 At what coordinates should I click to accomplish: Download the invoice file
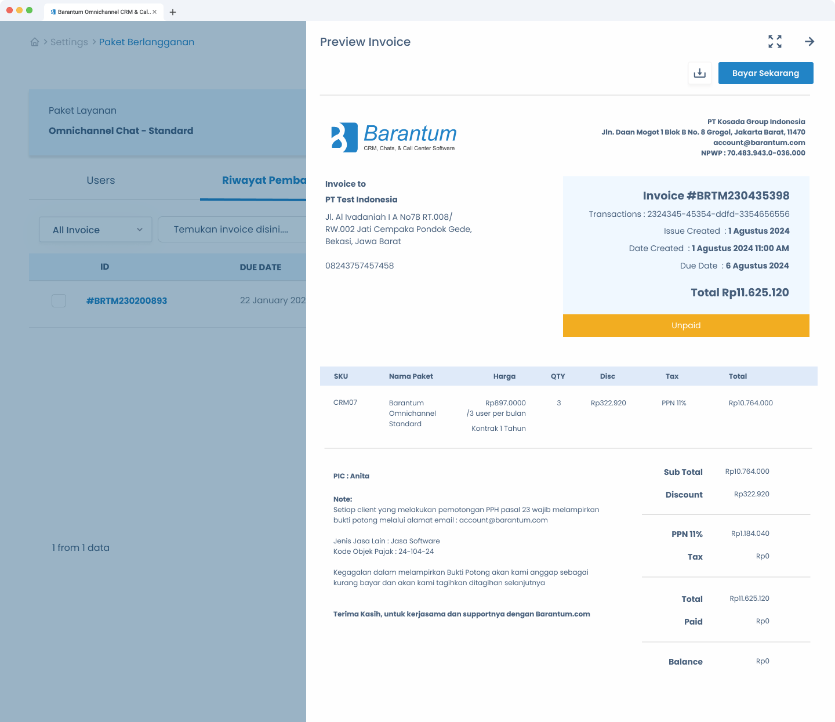pyautogui.click(x=700, y=73)
